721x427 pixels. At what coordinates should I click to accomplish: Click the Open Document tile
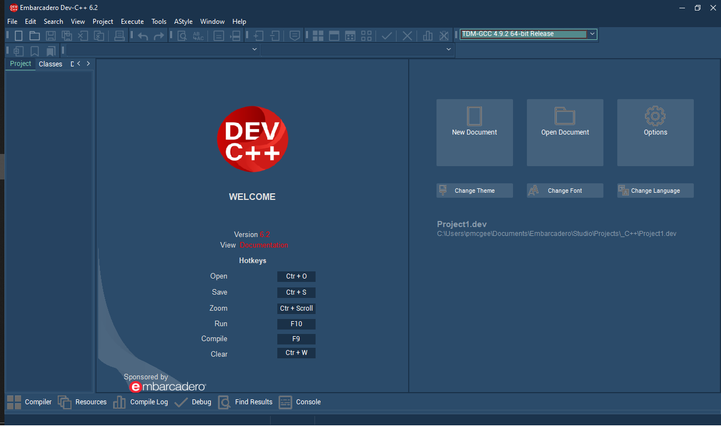[x=565, y=132]
